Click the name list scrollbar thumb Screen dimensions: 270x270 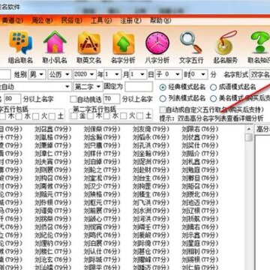(x=248, y=138)
